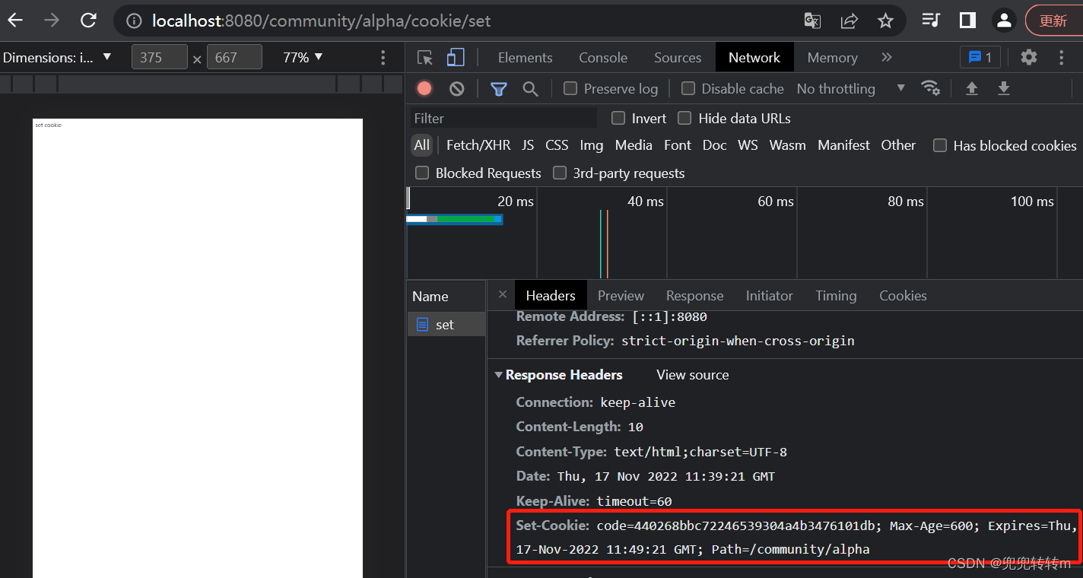Click the import HAR upload icon
The width and height of the screenshot is (1083, 578).
click(971, 88)
